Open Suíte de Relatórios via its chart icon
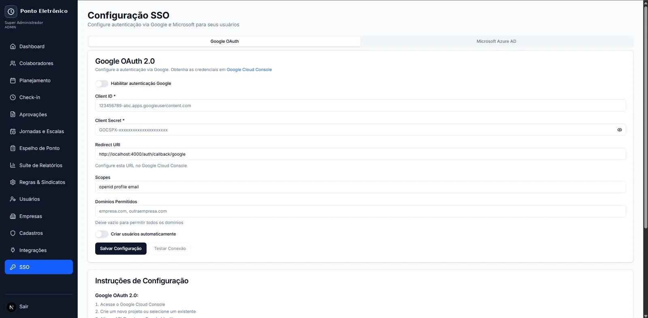Image resolution: width=648 pixels, height=318 pixels. [x=13, y=165]
